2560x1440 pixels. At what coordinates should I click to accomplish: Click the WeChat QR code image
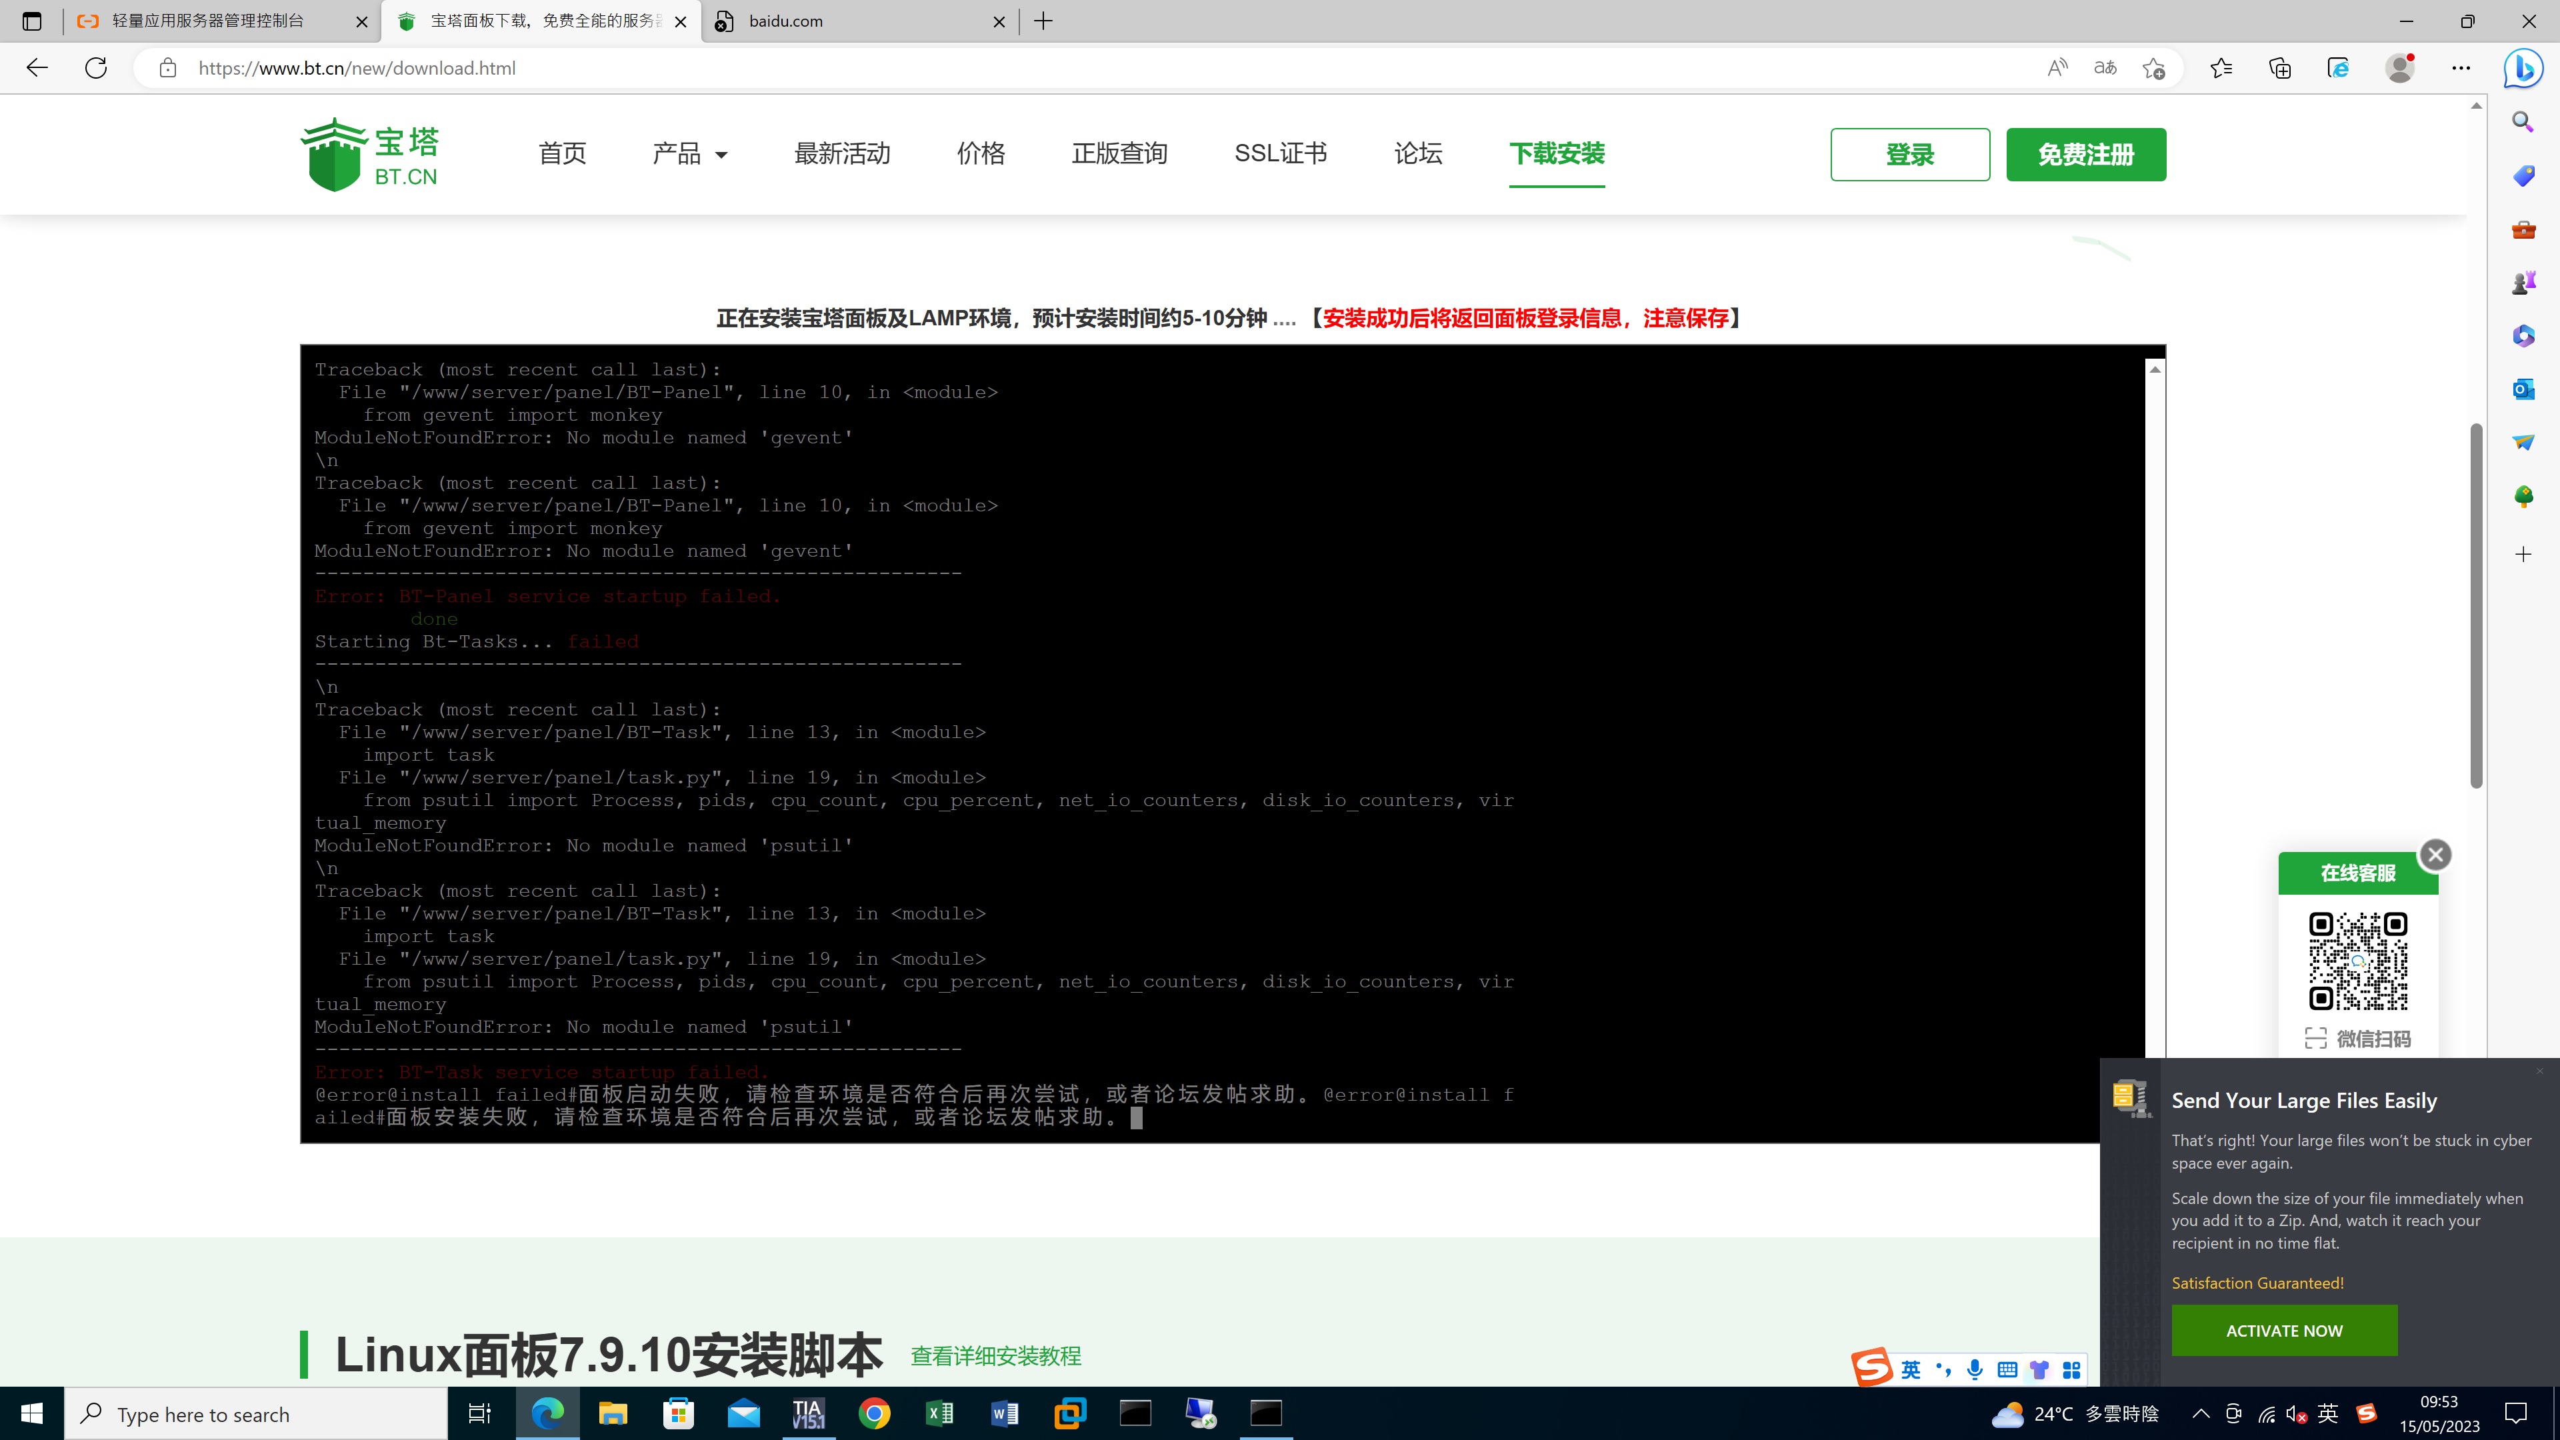coord(2357,961)
